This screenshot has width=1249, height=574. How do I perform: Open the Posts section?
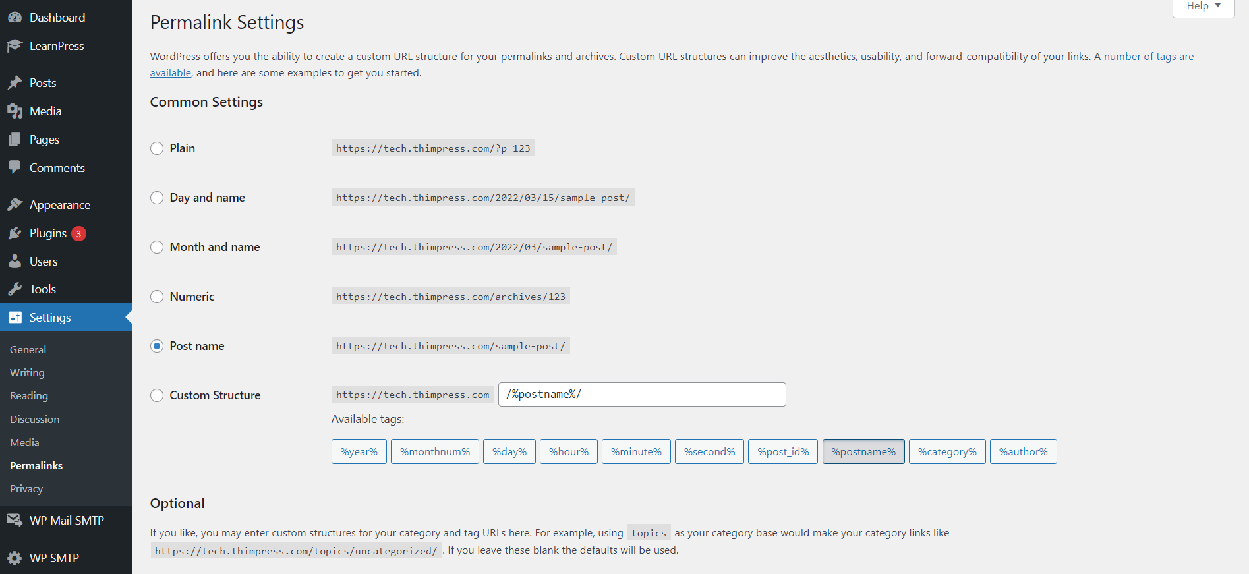(16, 82)
